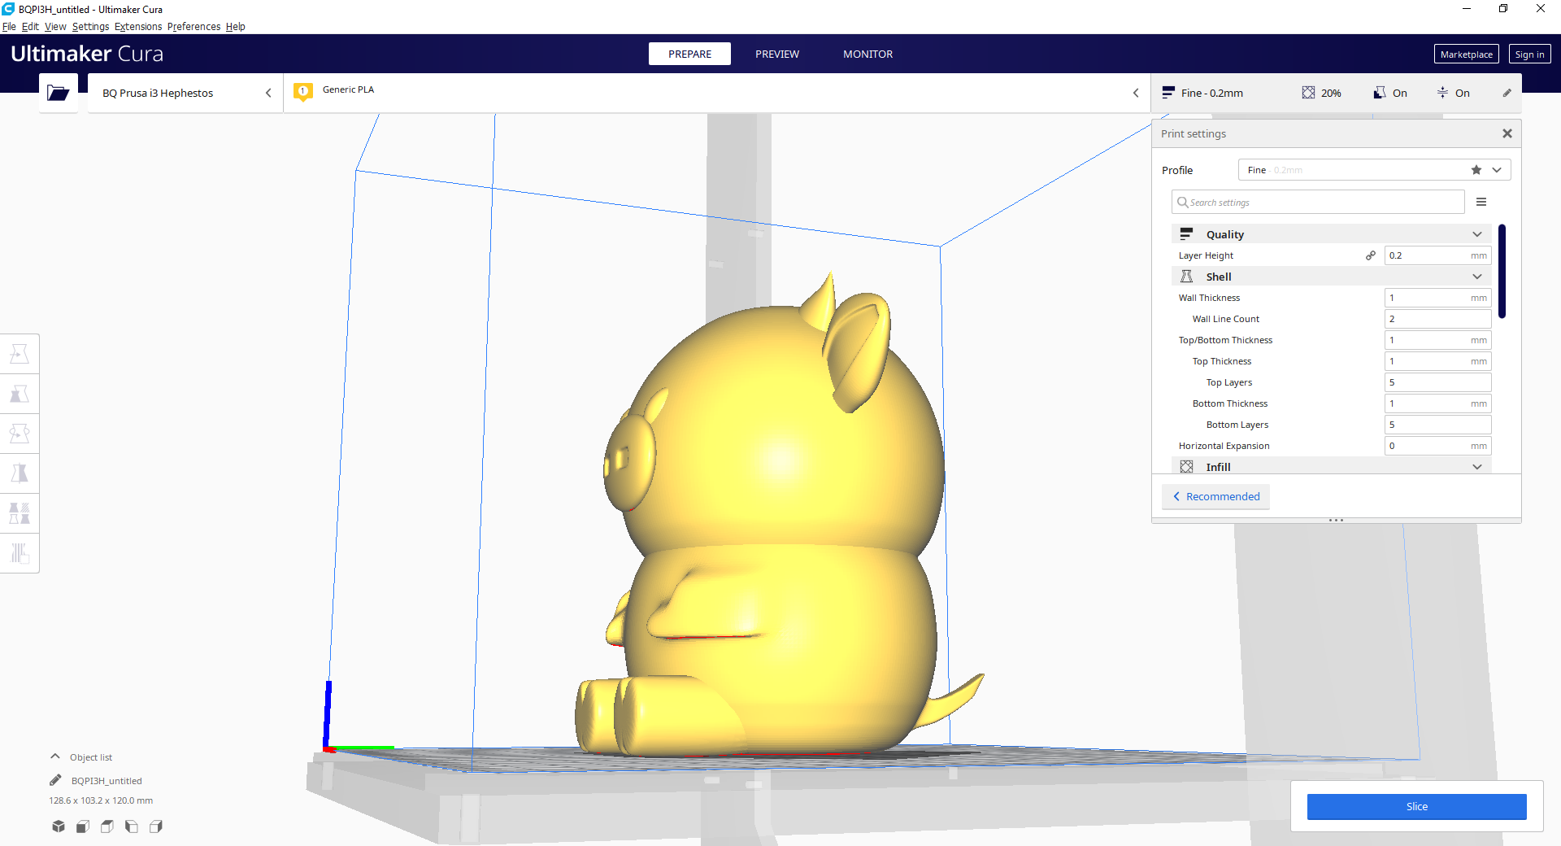This screenshot has height=846, width=1561.
Task: Switch to Top view orientation
Action: coord(107,826)
